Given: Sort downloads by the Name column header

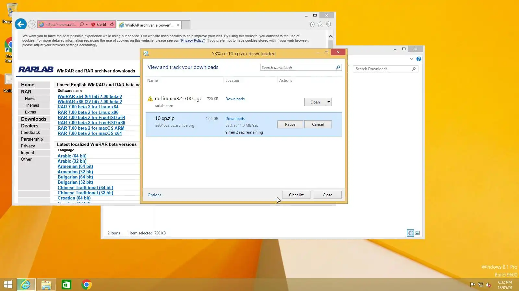Looking at the screenshot, I should 152,81.
